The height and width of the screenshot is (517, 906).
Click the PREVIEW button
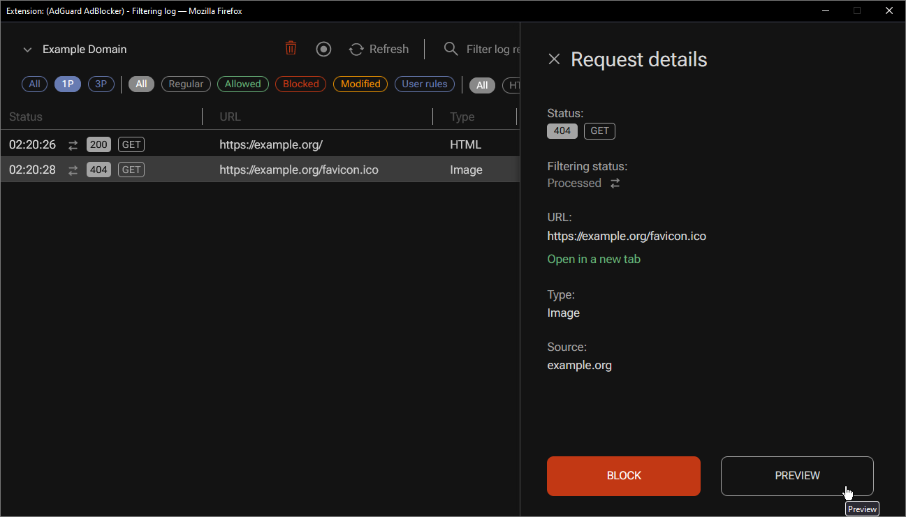796,476
